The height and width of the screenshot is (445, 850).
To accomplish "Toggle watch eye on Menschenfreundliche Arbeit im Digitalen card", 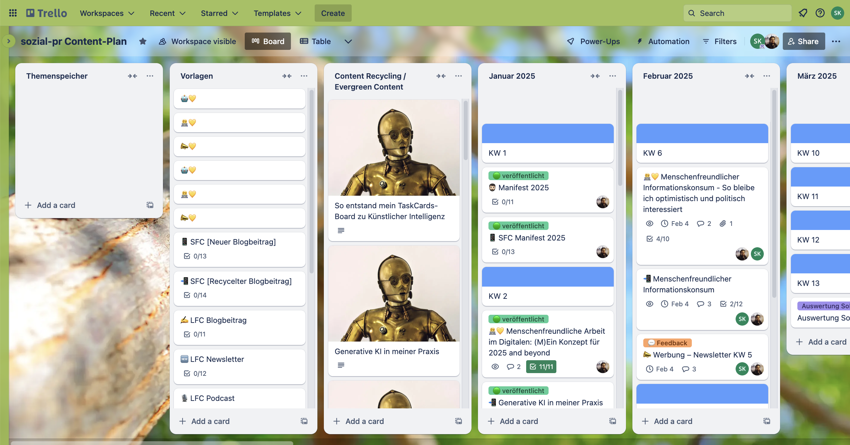I will pyautogui.click(x=495, y=367).
